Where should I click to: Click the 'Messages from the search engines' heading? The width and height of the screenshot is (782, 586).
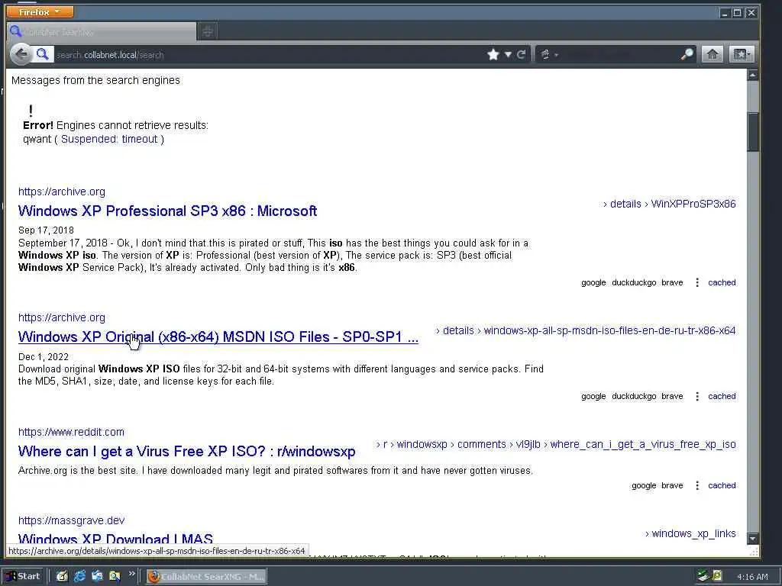(95, 80)
